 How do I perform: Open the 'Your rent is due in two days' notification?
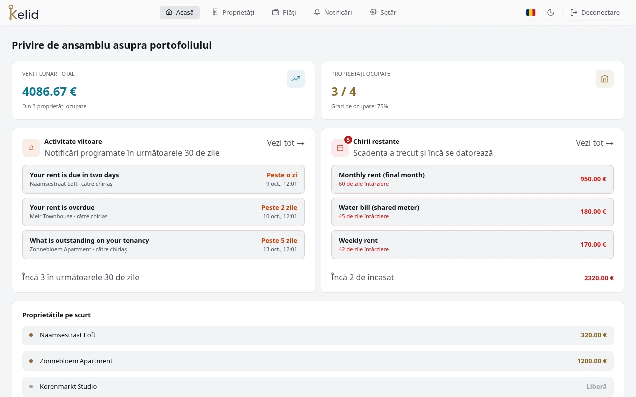(163, 179)
